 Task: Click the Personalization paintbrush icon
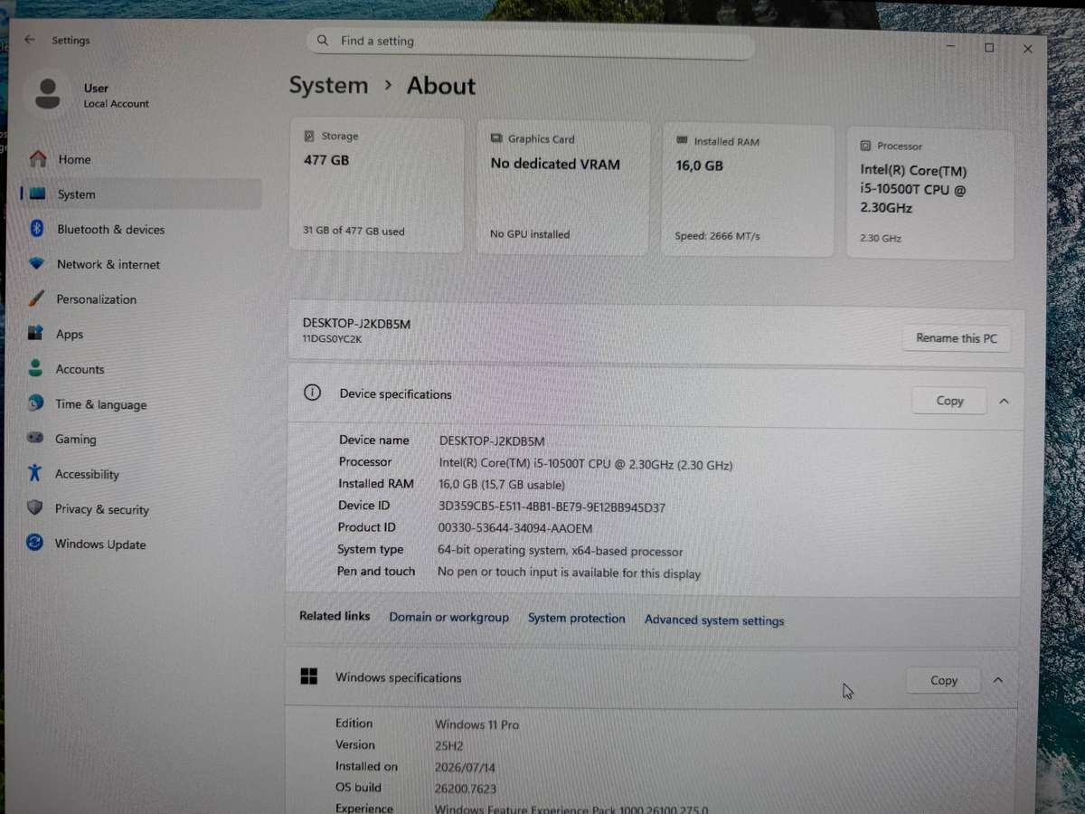point(36,298)
